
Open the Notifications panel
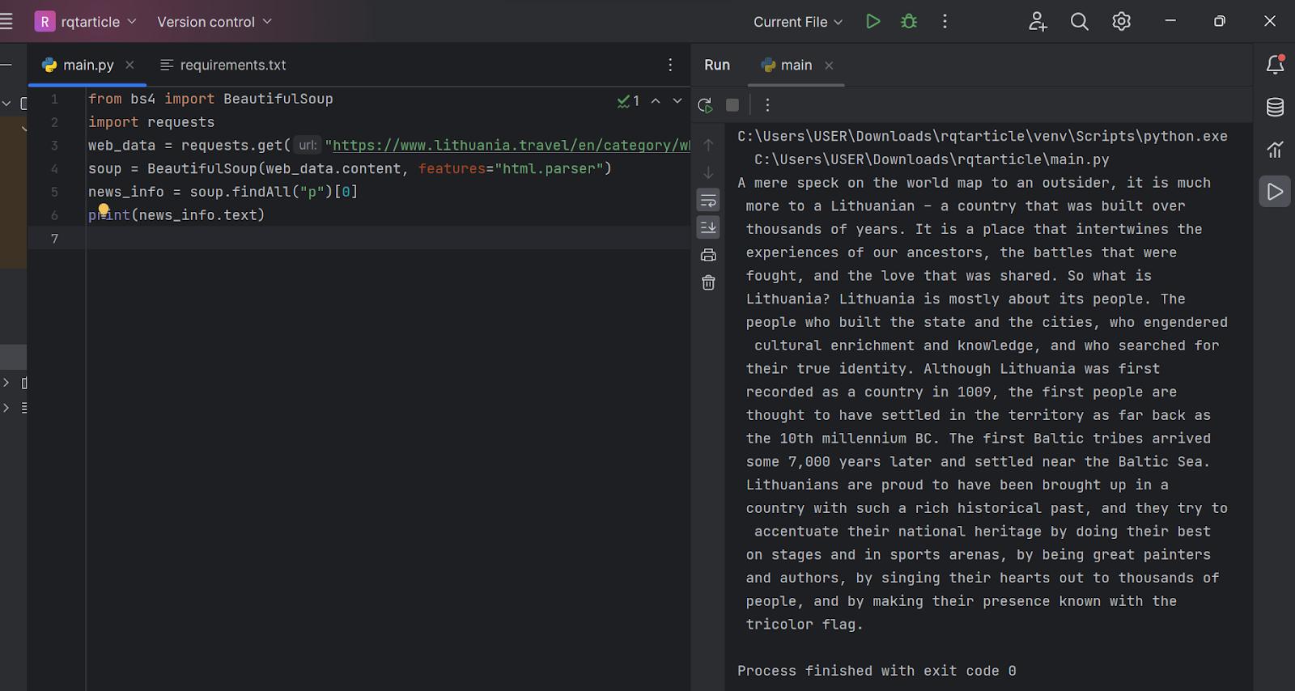click(1275, 65)
